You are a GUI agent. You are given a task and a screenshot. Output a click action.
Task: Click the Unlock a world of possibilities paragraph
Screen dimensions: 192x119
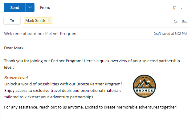(x=63, y=90)
